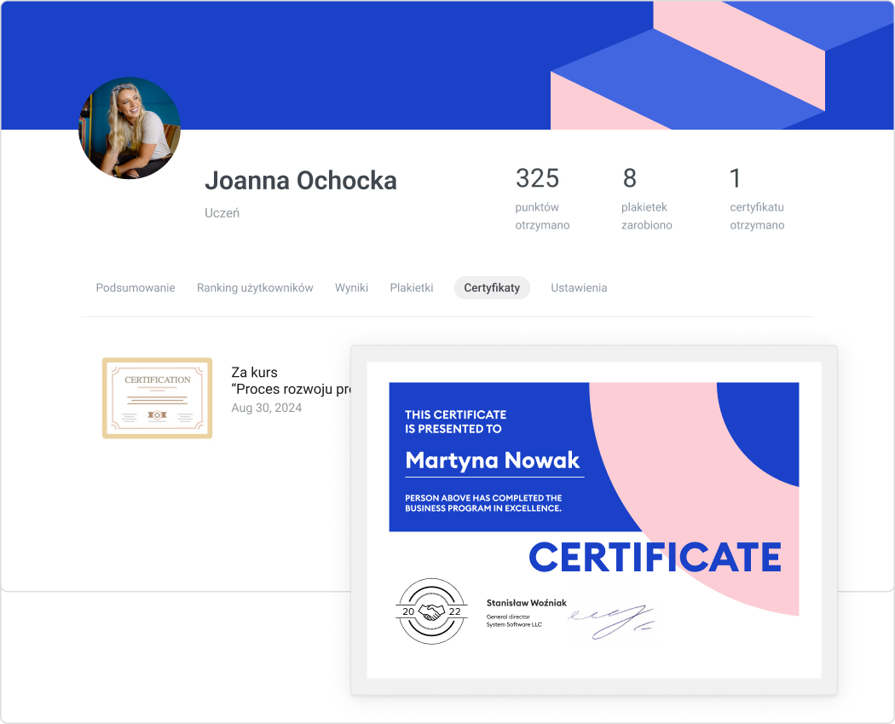The width and height of the screenshot is (895, 724).
Task: Click the "punktów otrzymano" label
Action: (x=542, y=216)
